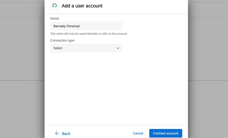Click the Select placeholder text

click(58, 48)
